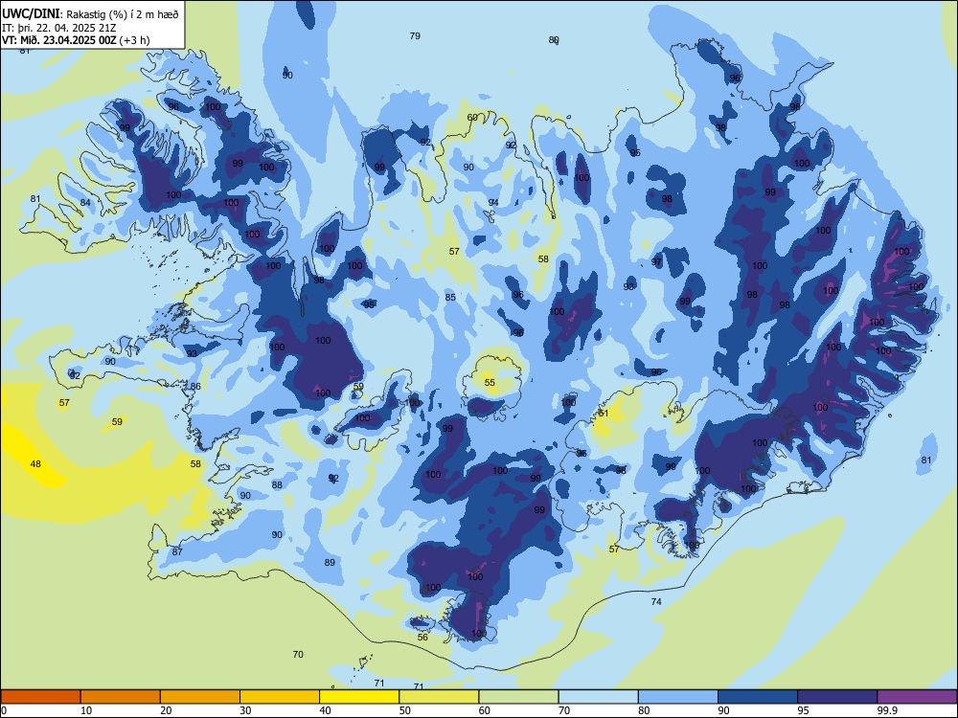This screenshot has width=958, height=718.
Task: Choose the 30–40 golden legend swatch
Action: tap(280, 697)
